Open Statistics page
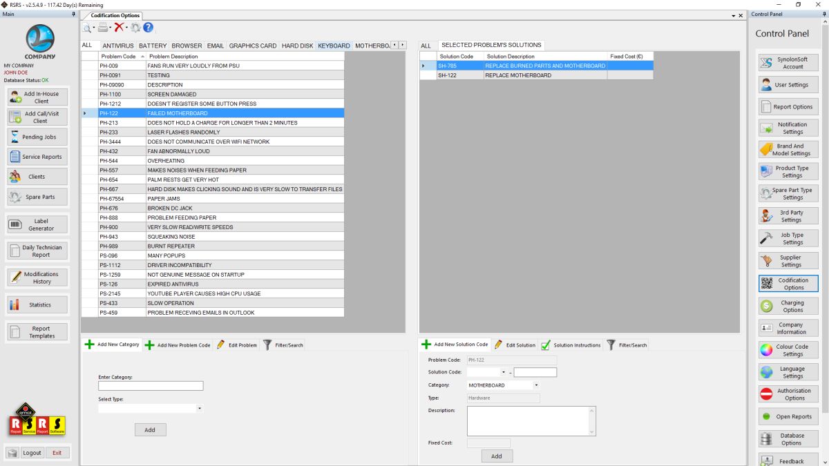The width and height of the screenshot is (829, 466). [37, 304]
